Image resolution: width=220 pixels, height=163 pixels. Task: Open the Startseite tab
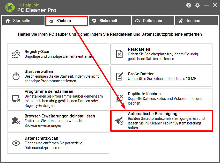[x=23, y=21]
